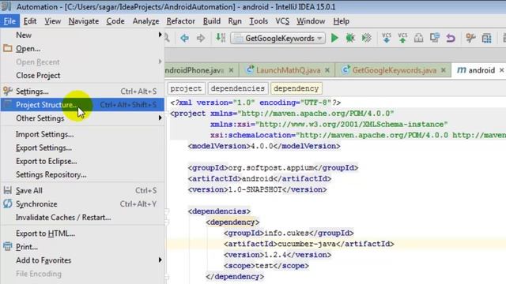
Task: Click the Forward navigation arrow icon
Action: [x=200, y=39]
